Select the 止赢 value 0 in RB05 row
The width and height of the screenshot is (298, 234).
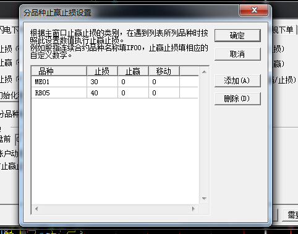pos(133,93)
